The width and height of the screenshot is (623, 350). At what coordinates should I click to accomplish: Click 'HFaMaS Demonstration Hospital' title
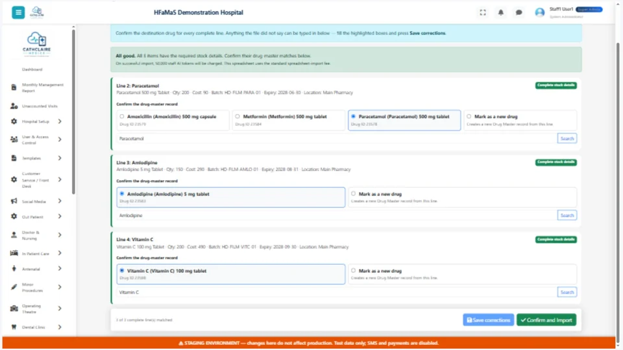[x=199, y=13]
